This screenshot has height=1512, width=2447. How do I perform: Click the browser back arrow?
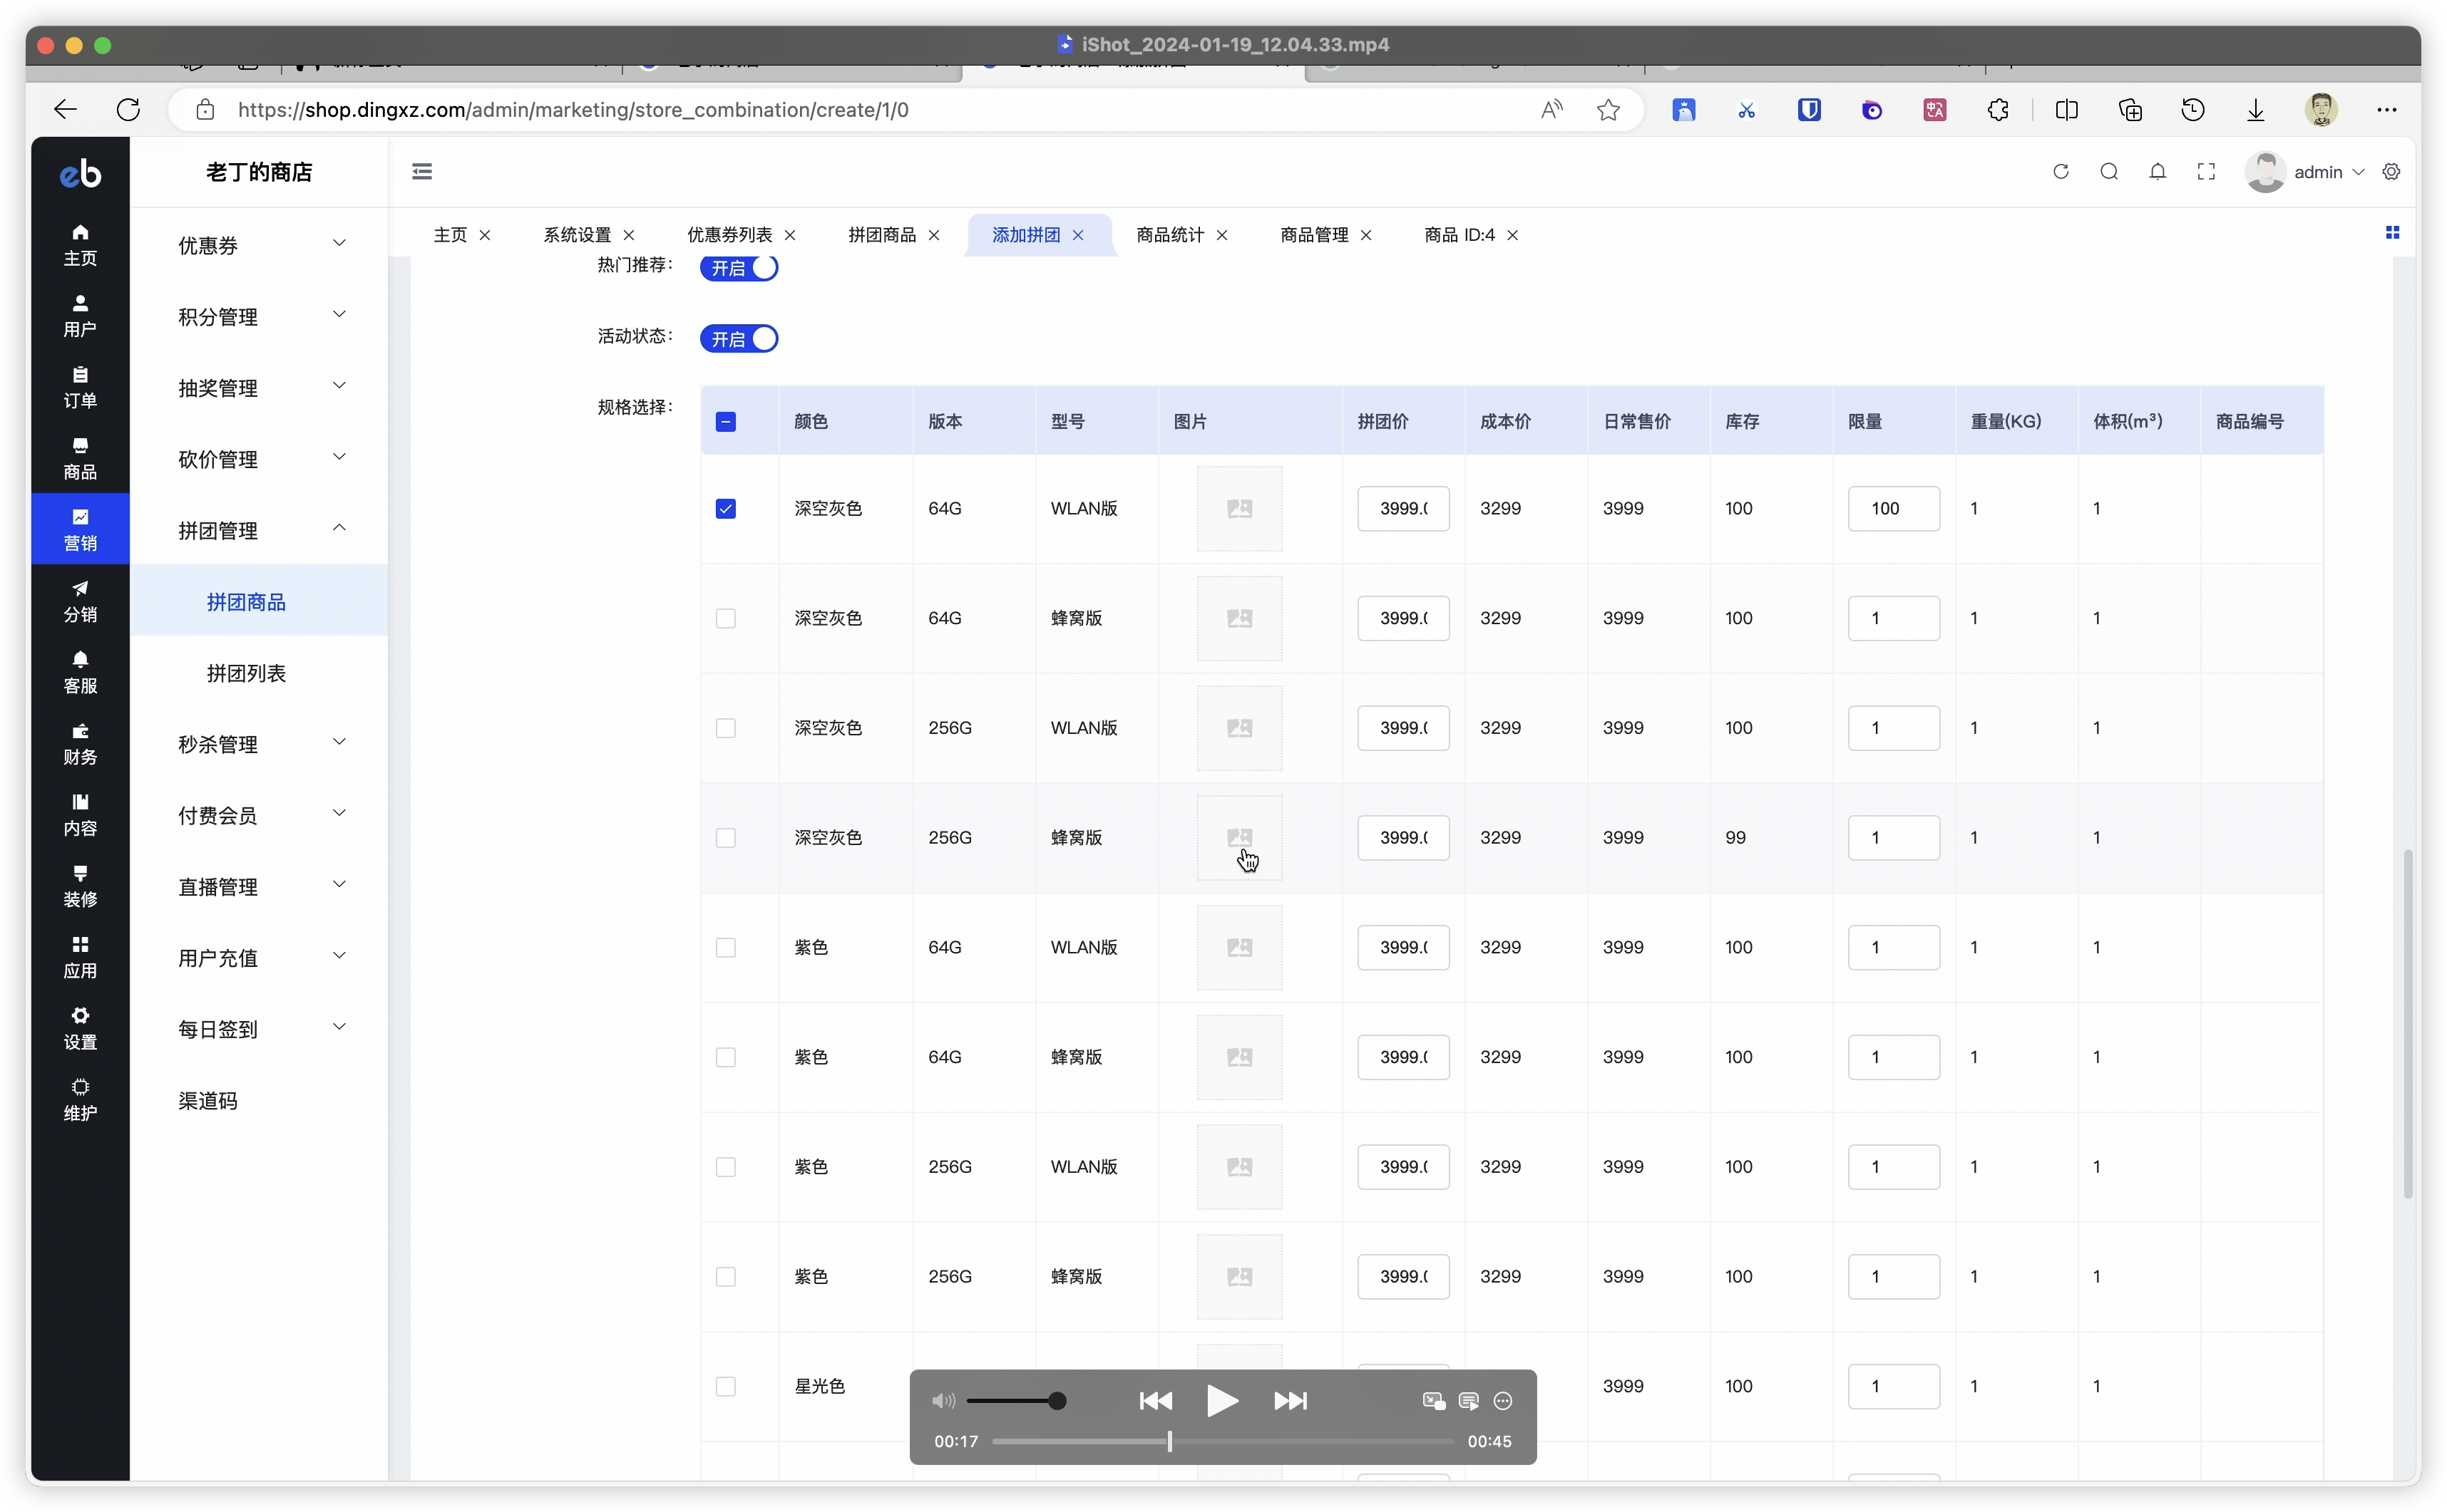click(65, 109)
